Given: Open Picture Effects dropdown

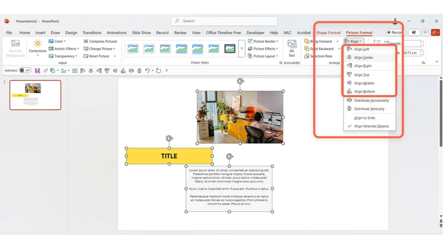Looking at the screenshot, I should click(263, 48).
